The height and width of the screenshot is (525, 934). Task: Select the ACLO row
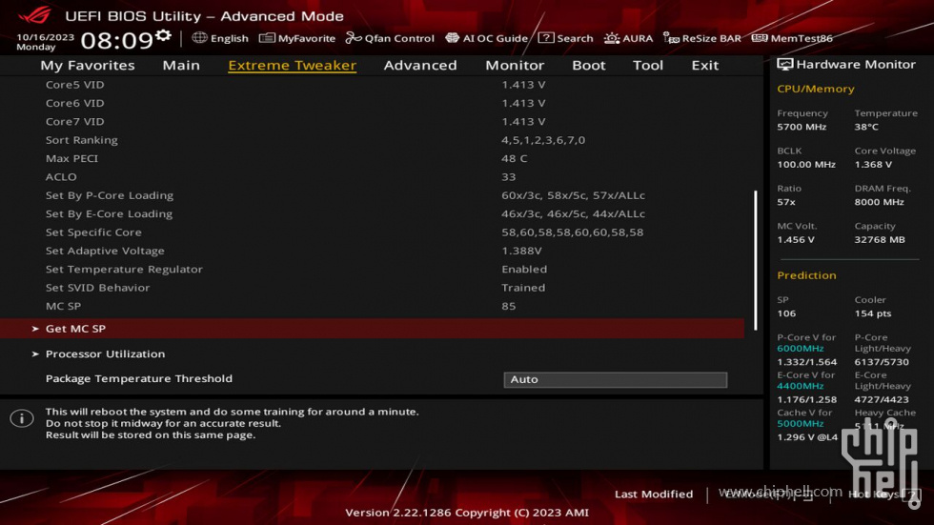(373, 177)
